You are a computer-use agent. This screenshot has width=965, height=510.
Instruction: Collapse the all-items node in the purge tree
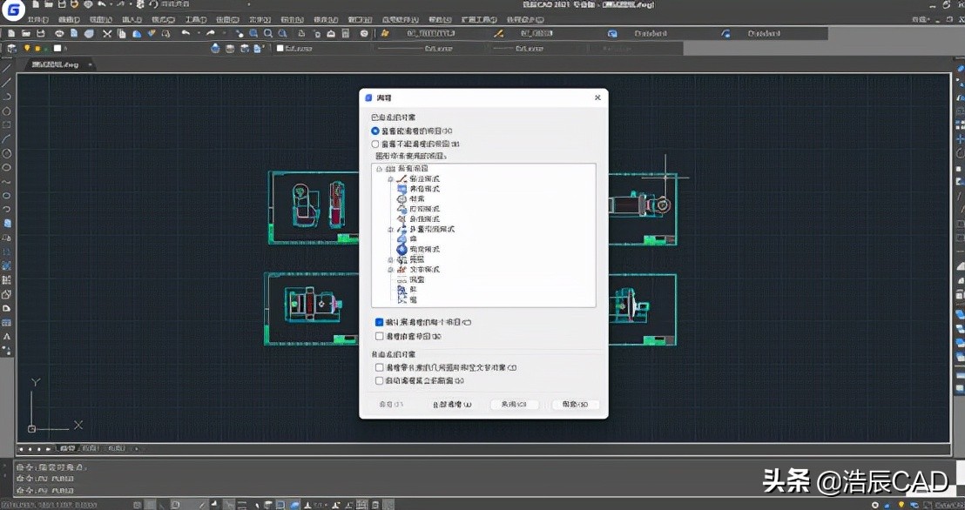coord(378,168)
